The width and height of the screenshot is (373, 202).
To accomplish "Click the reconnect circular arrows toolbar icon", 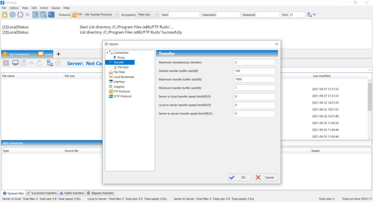I will pyautogui.click(x=20, y=15).
